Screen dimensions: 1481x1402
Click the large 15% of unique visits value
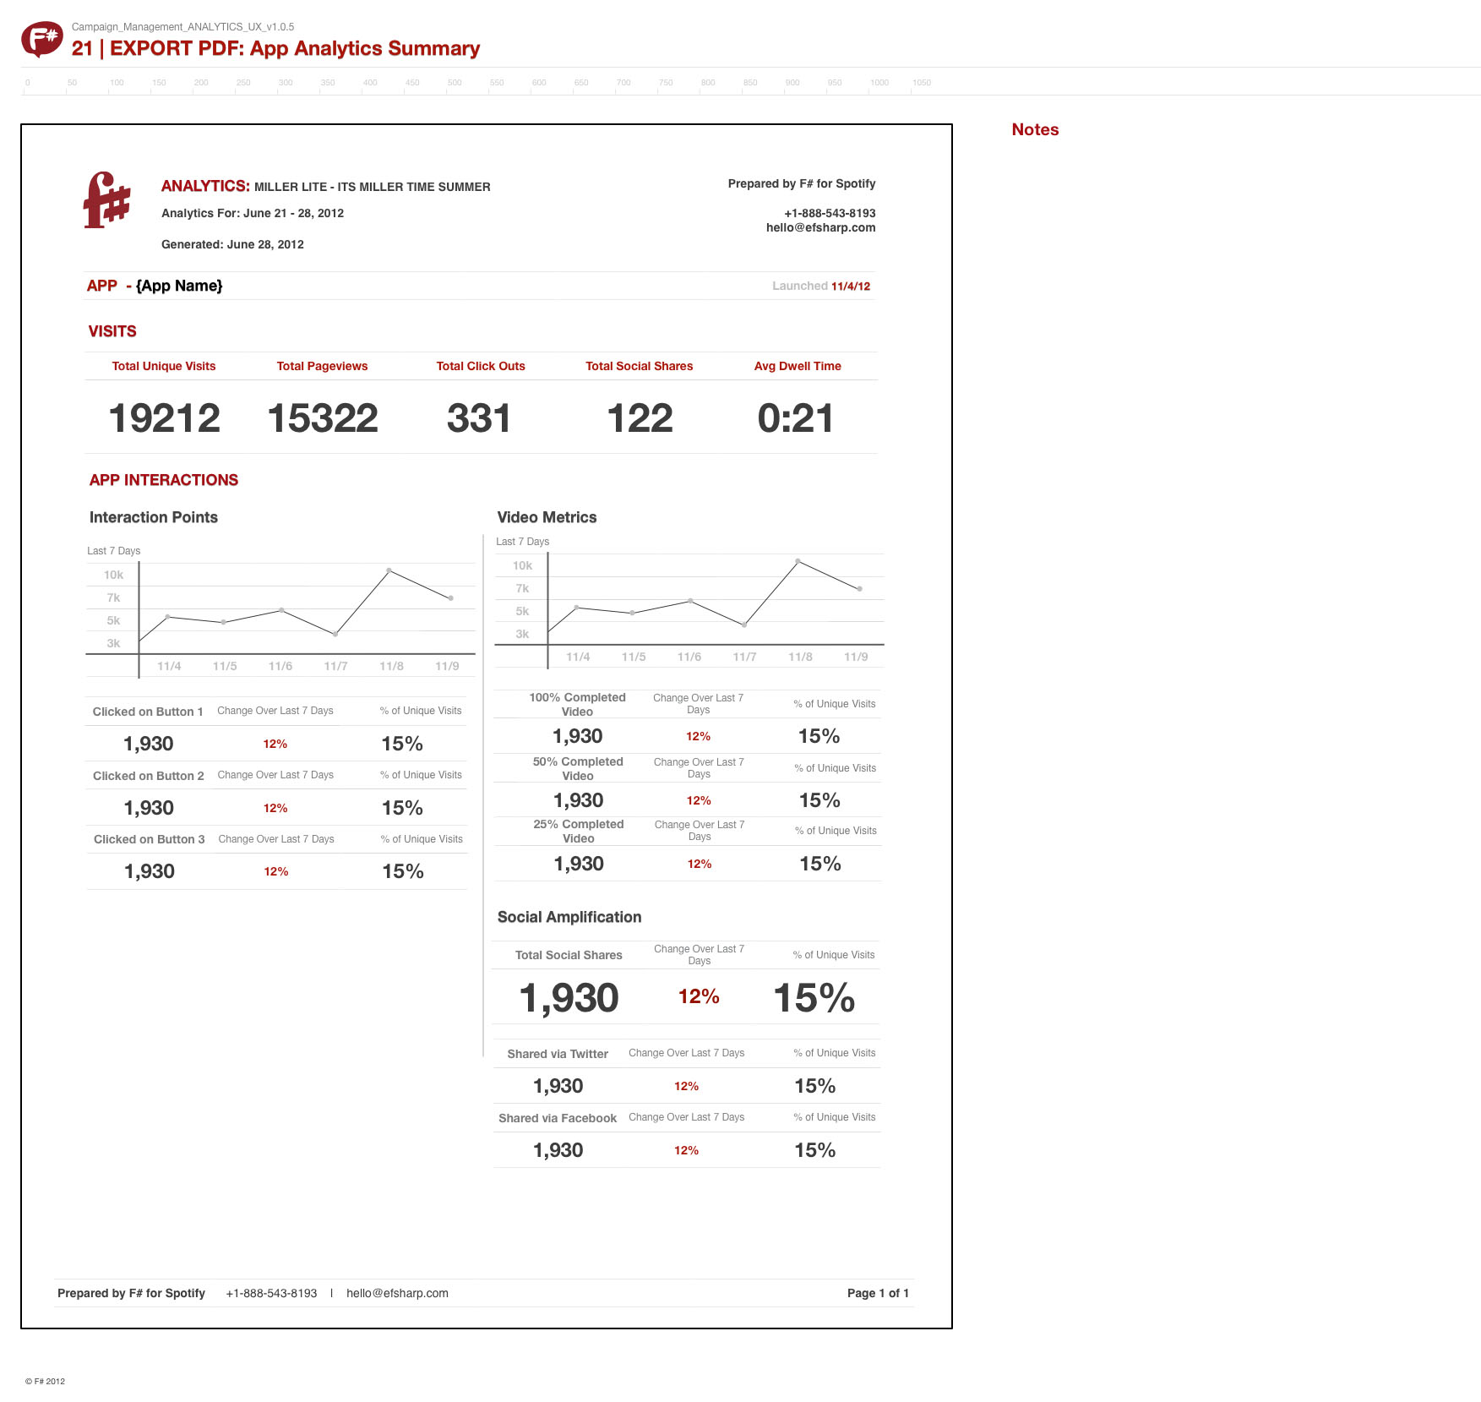click(814, 998)
